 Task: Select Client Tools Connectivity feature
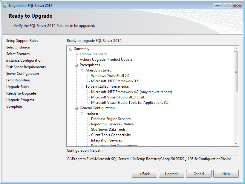pos(111,135)
